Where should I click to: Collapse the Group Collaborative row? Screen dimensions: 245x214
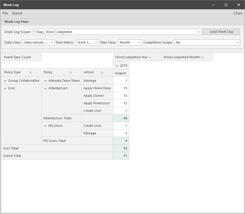pos(5,81)
